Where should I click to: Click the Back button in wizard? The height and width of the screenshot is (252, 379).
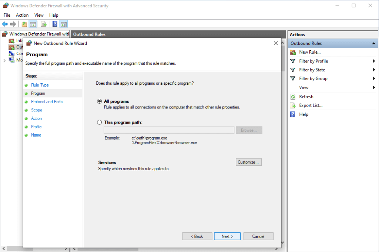pos(197,236)
